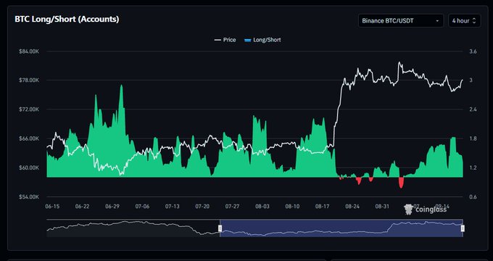This screenshot has width=493, height=261.
Task: Click the $66.00K price axis label
Action: pyautogui.click(x=29, y=138)
